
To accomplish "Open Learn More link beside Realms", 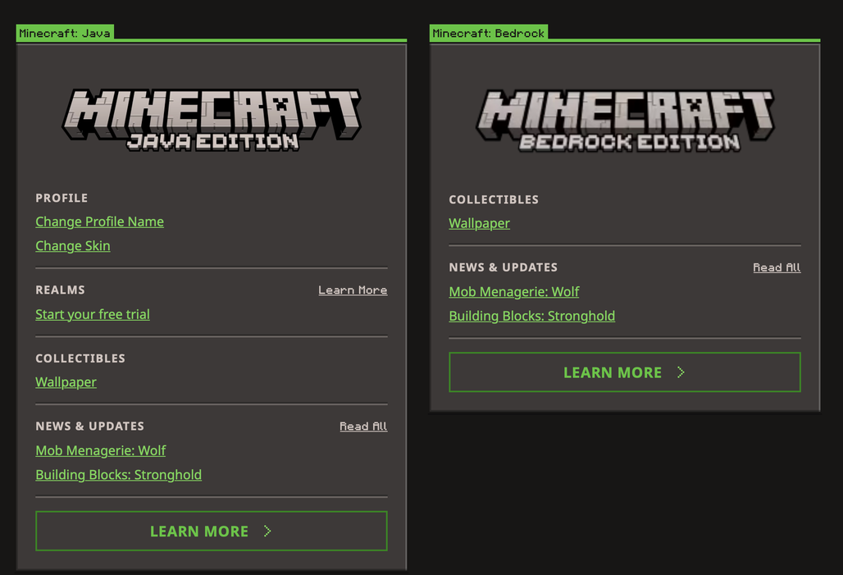I will pyautogui.click(x=353, y=290).
